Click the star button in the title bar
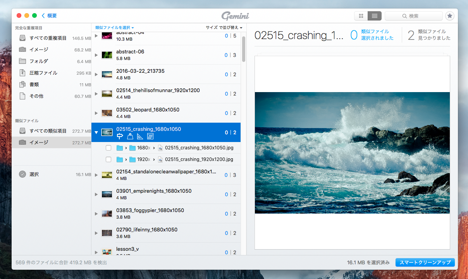The height and width of the screenshot is (279, 468). (449, 16)
